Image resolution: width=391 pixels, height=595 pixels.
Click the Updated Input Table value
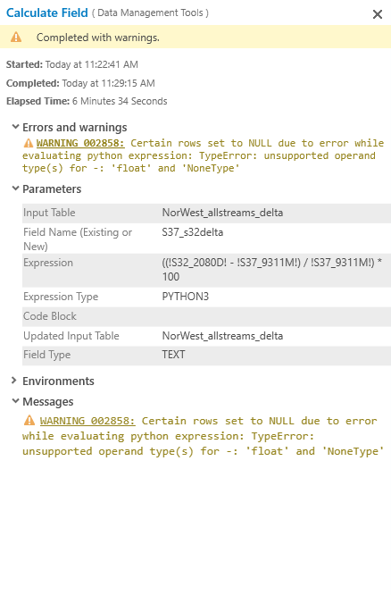click(222, 336)
